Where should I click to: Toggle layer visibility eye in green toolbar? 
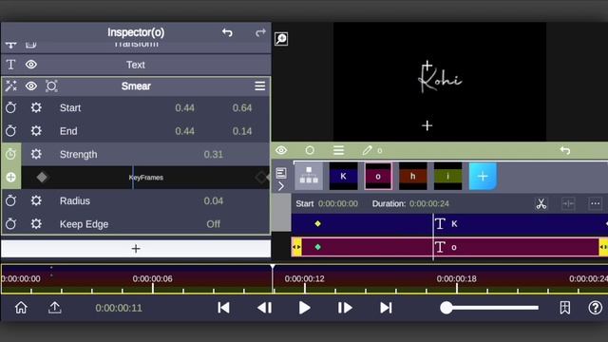tap(281, 150)
